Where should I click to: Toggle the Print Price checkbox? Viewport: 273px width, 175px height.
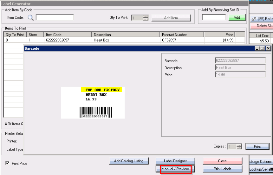pos(7,163)
